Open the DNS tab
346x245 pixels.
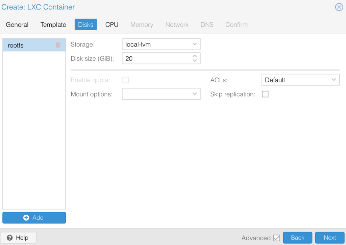click(207, 24)
